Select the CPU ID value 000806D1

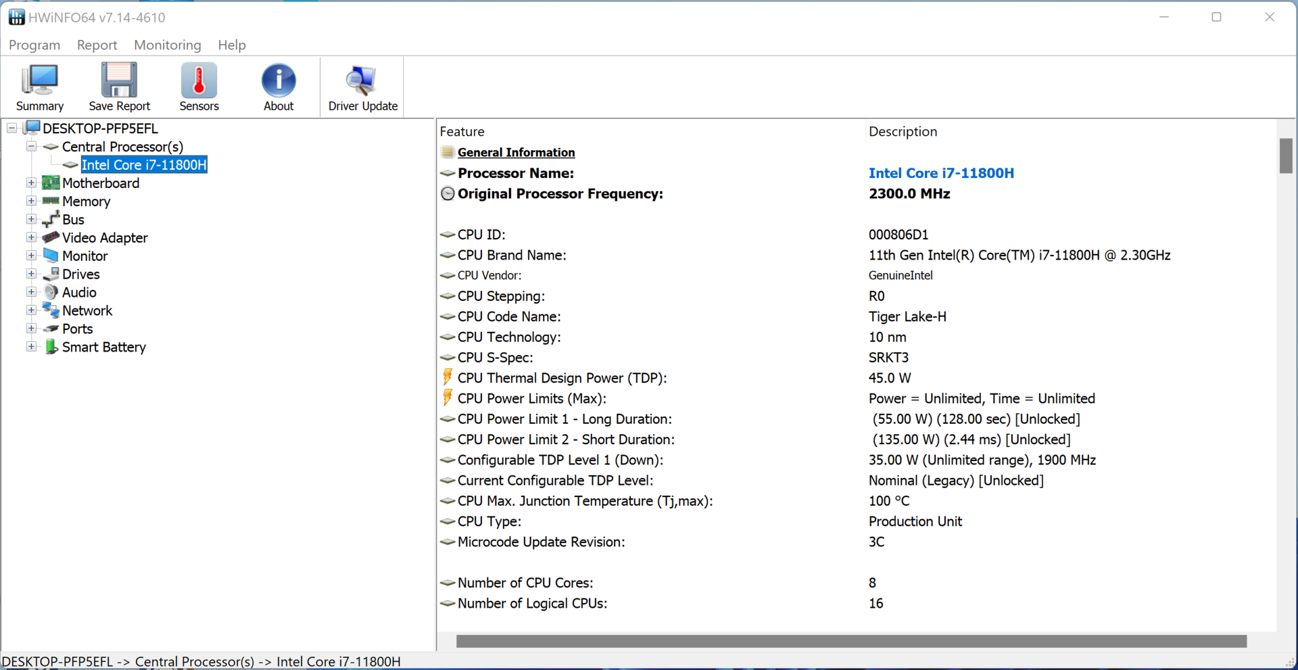(x=898, y=235)
